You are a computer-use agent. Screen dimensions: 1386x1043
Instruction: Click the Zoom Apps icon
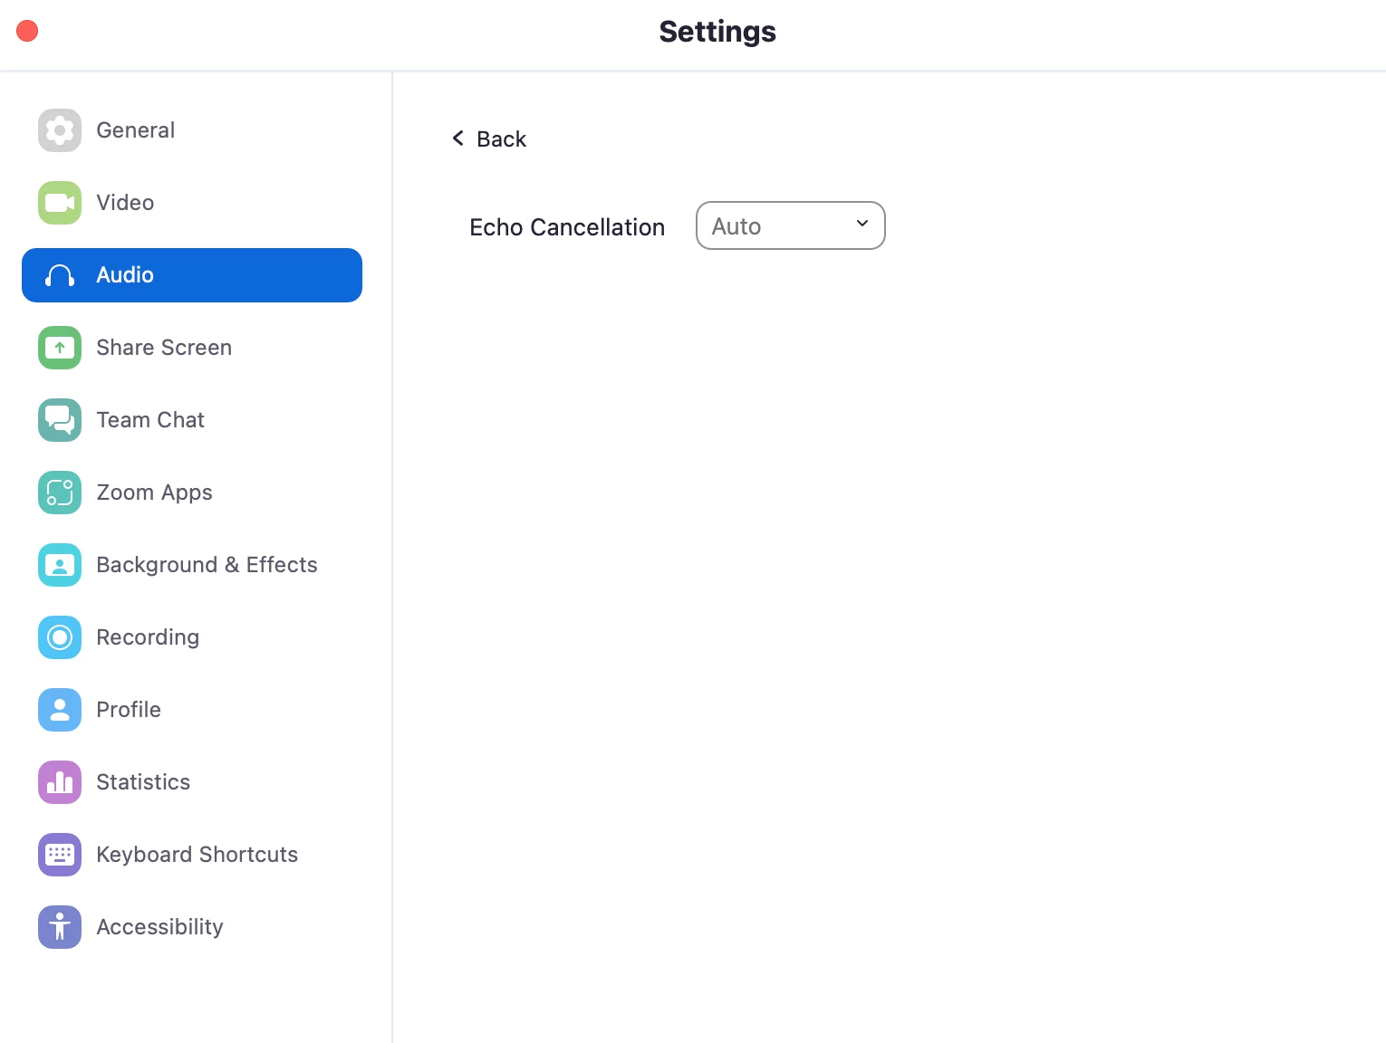(x=60, y=493)
